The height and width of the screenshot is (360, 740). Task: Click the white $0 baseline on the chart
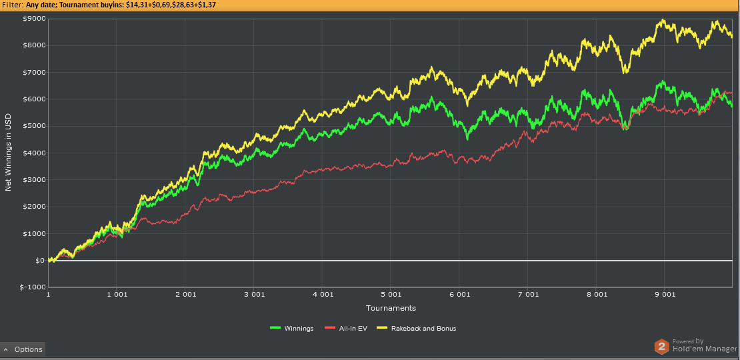pos(391,261)
